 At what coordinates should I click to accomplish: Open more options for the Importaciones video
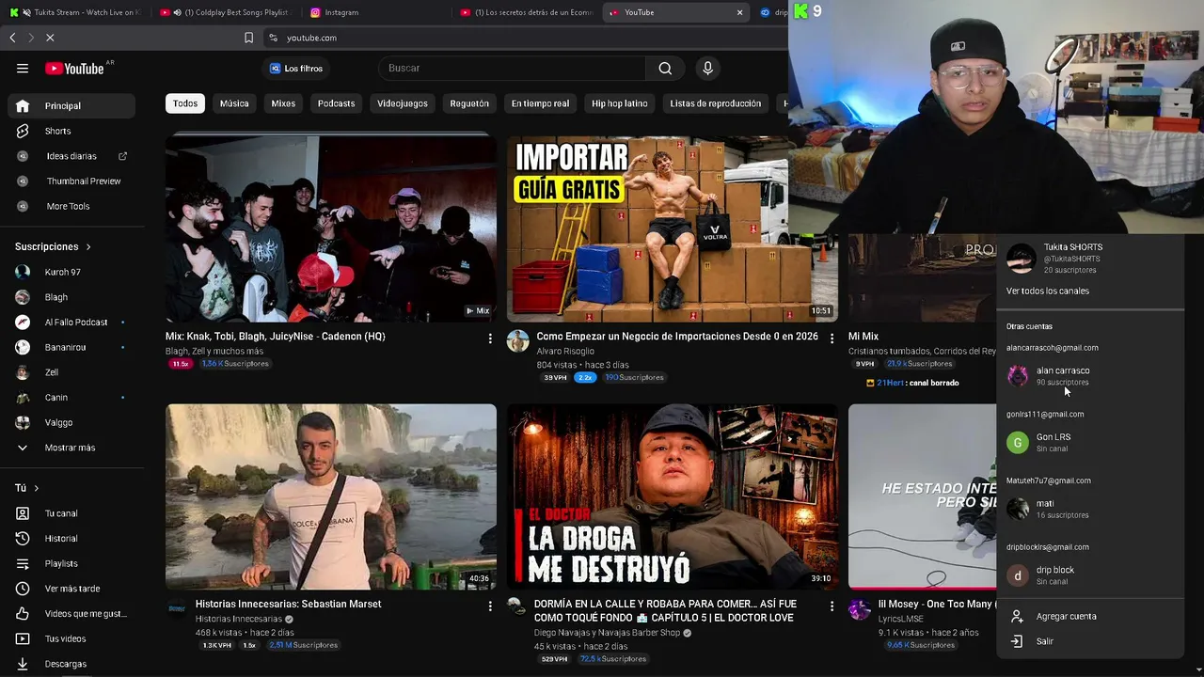(x=832, y=338)
